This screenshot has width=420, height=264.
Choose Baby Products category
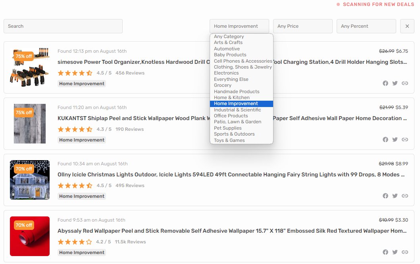tap(241, 55)
